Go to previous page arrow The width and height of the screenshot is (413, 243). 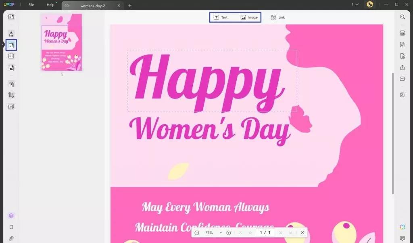click(250, 233)
